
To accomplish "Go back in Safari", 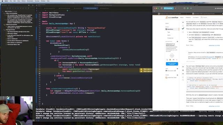I will [x=176, y=8].
